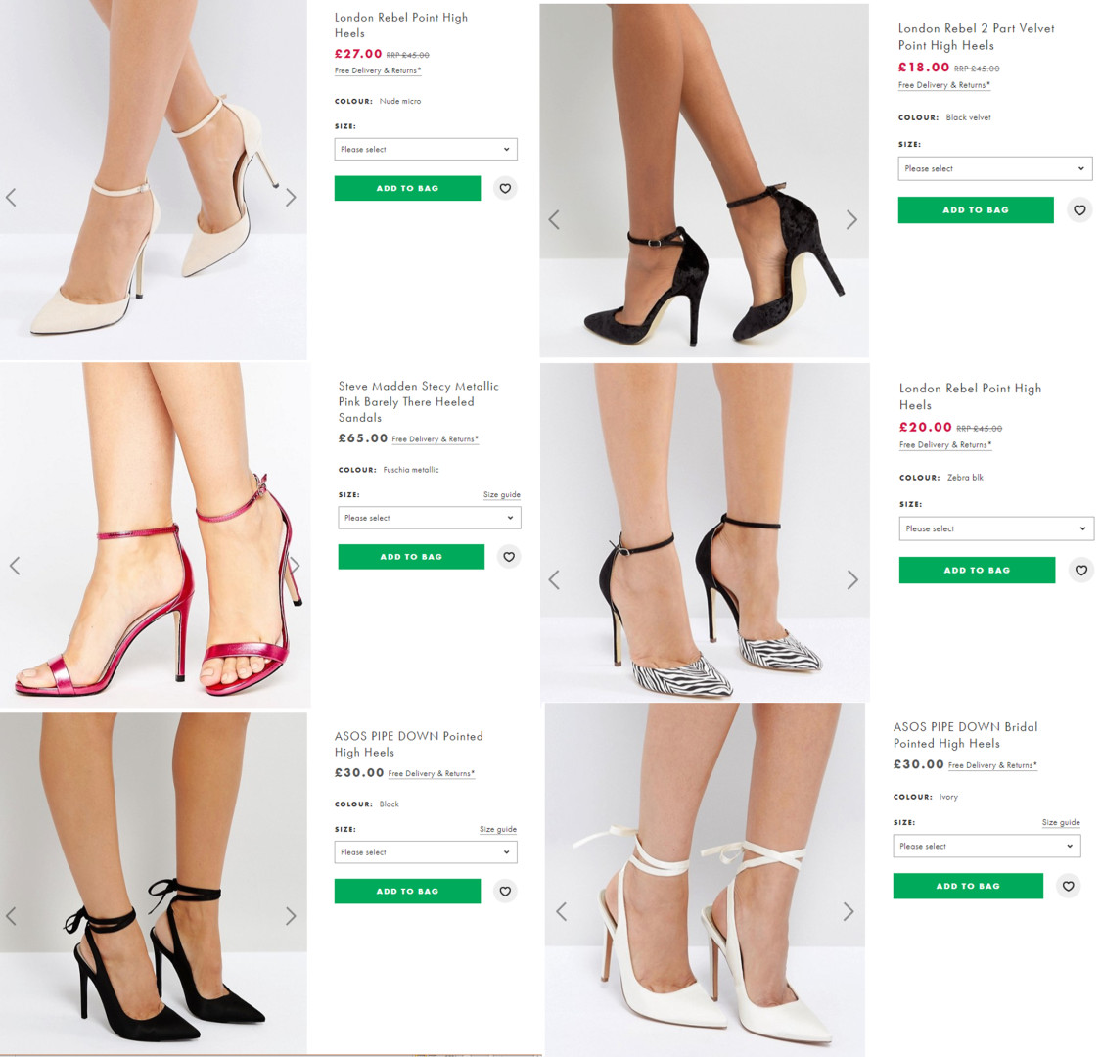Save Zebra blk heels with heart icon
The width and height of the screenshot is (1101, 1057).
1080,570
